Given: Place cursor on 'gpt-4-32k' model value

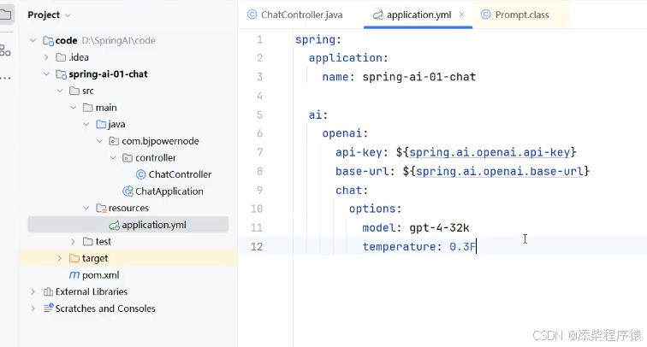Looking at the screenshot, I should 439,228.
